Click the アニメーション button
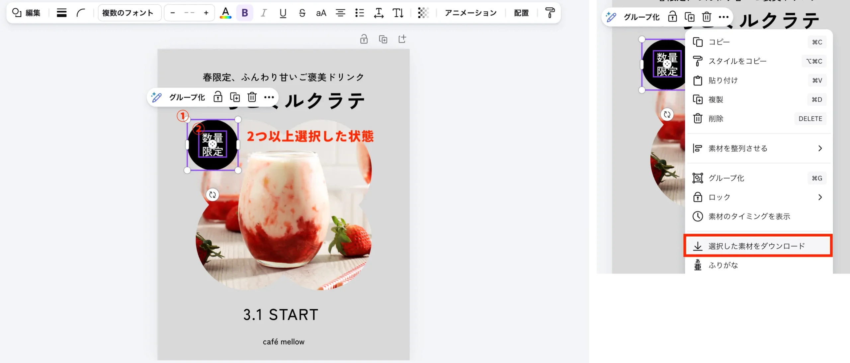This screenshot has width=850, height=363. [470, 13]
